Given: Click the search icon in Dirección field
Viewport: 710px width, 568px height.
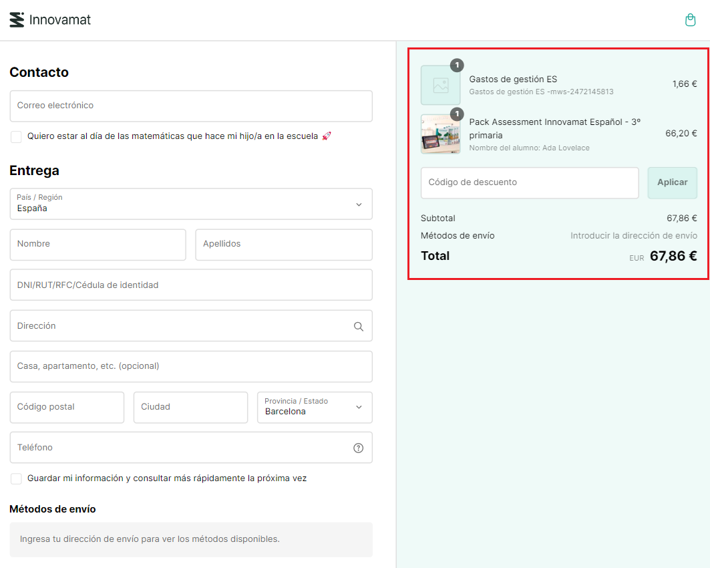Looking at the screenshot, I should (358, 326).
